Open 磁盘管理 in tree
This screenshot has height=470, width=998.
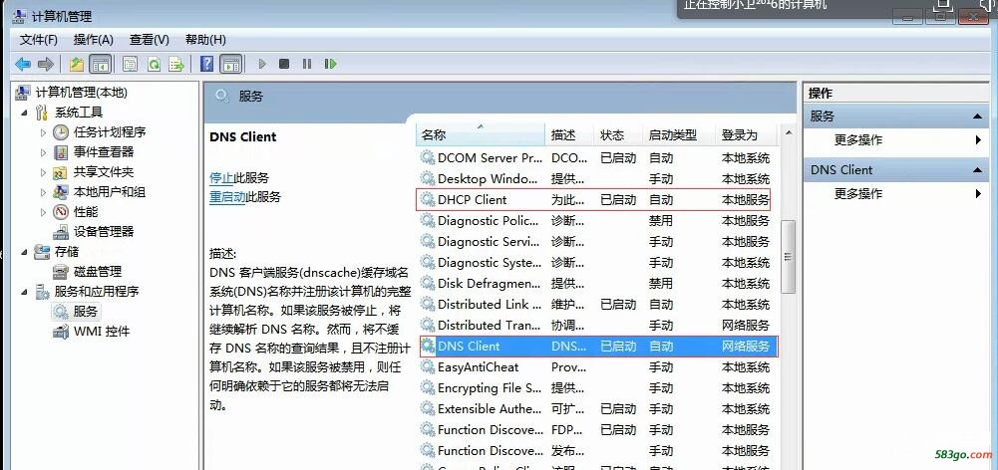[98, 272]
